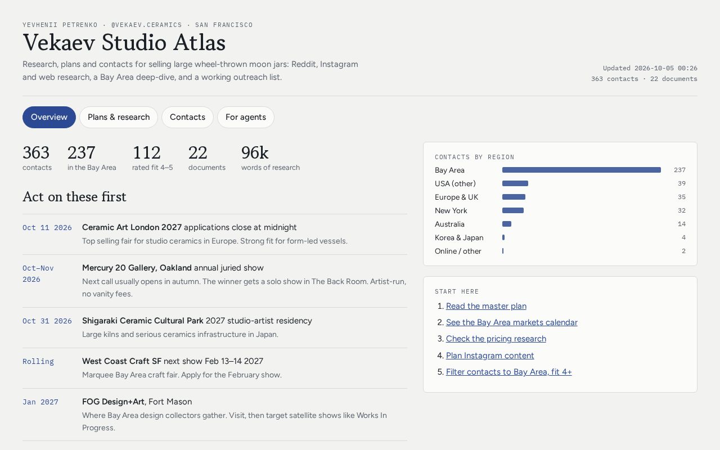Select the 22 documents statistic
The width and height of the screenshot is (720, 450).
(207, 157)
